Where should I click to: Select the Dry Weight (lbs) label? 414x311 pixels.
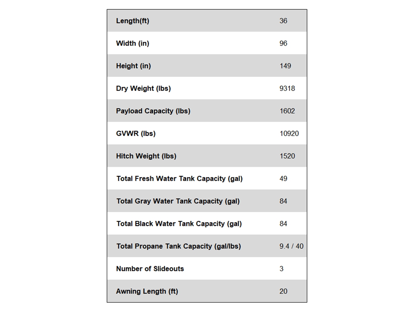tap(143, 88)
